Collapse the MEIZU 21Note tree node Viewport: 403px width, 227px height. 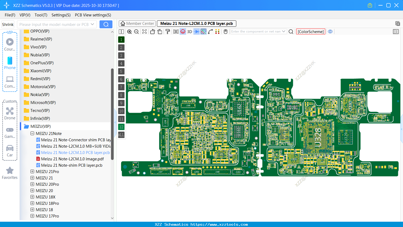(32, 134)
